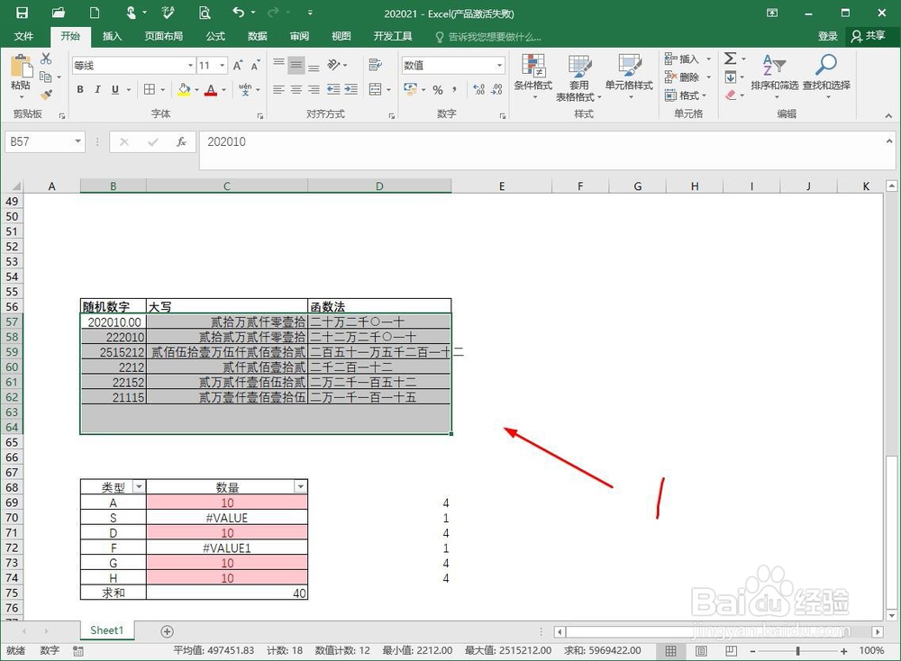
Task: Switch to Page Break Preview in status bar
Action: coord(731,651)
